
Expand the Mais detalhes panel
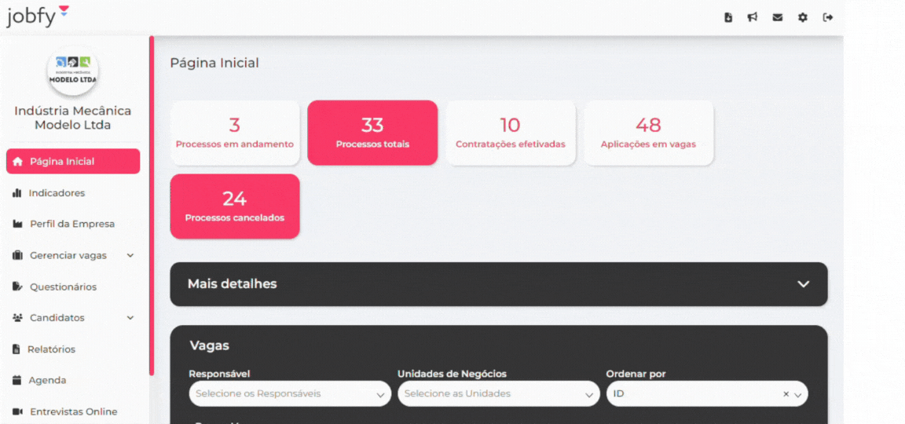(x=803, y=284)
